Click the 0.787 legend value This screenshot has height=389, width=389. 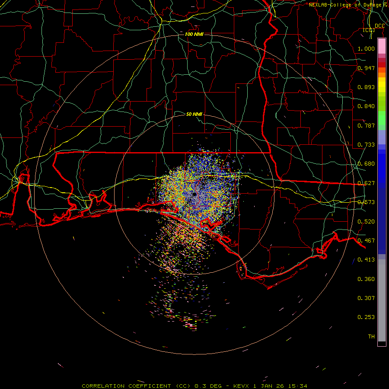click(x=366, y=125)
